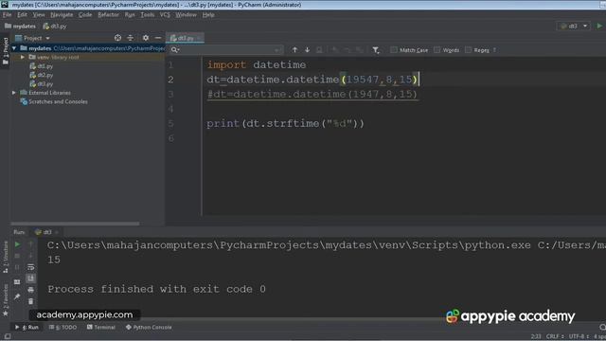Toggle the Match Case checkbox
The height and width of the screenshot is (341, 606).
394,50
